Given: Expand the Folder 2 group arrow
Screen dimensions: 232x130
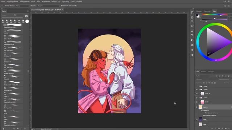Looking at the screenshot, I should click(x=199, y=98).
